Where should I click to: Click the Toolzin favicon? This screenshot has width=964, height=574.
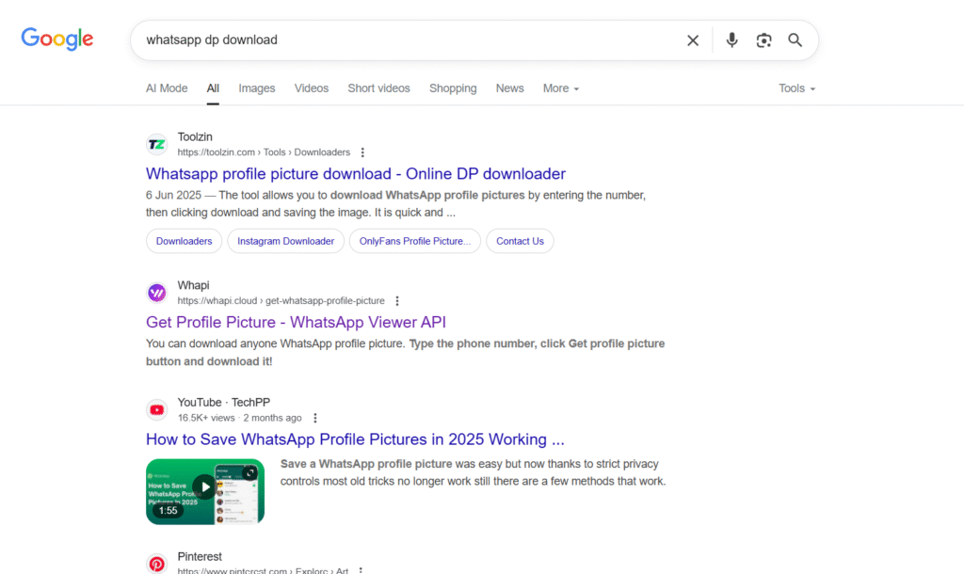point(157,144)
